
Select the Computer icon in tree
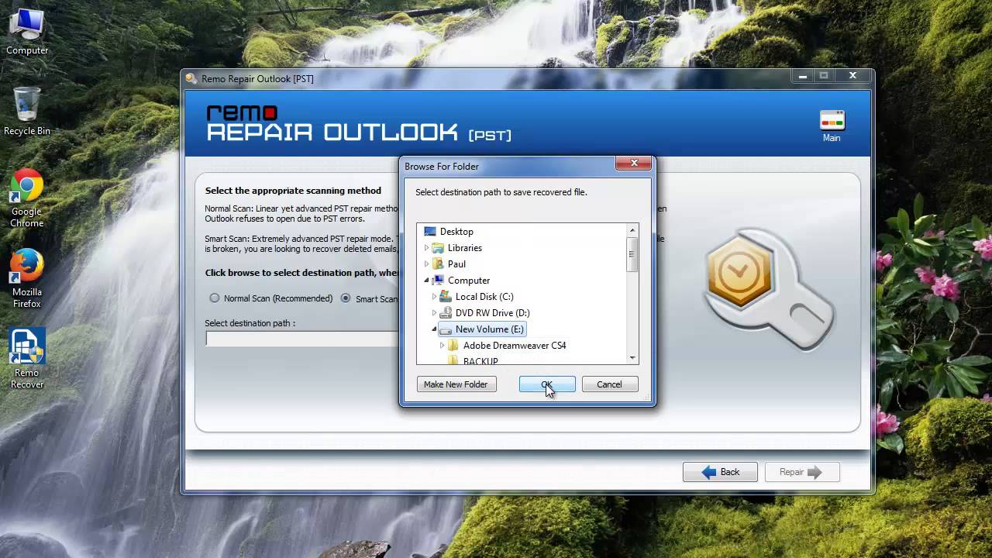click(x=438, y=280)
